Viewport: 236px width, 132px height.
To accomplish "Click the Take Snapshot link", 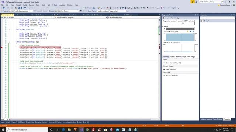I will [170, 69].
